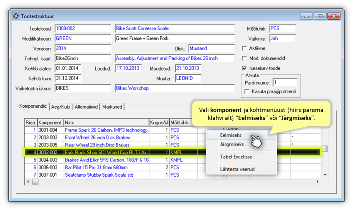Image resolution: width=353 pixels, height=210 pixels.
Task: Click the Muudetud date 21.10.2013
Action: pyautogui.click(x=188, y=68)
